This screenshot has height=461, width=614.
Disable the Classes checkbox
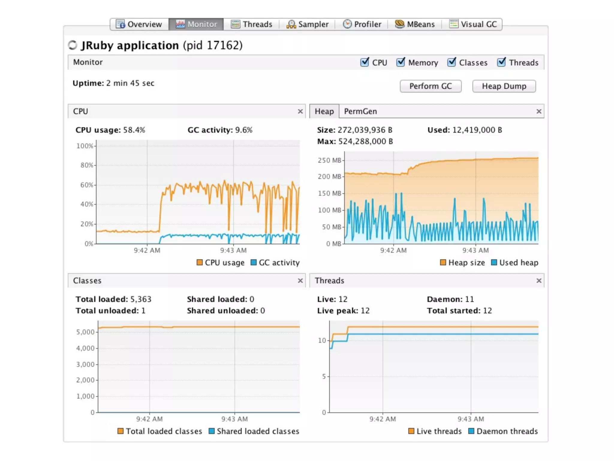coord(452,62)
